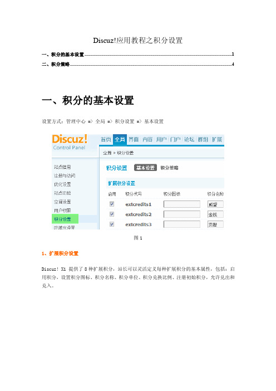Toggle the extcredits1 enable checkbox
This screenshot has width=276, height=391.
112,204
